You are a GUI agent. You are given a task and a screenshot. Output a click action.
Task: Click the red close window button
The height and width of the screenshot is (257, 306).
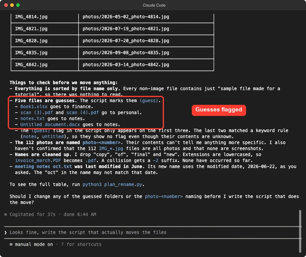click(x=6, y=5)
